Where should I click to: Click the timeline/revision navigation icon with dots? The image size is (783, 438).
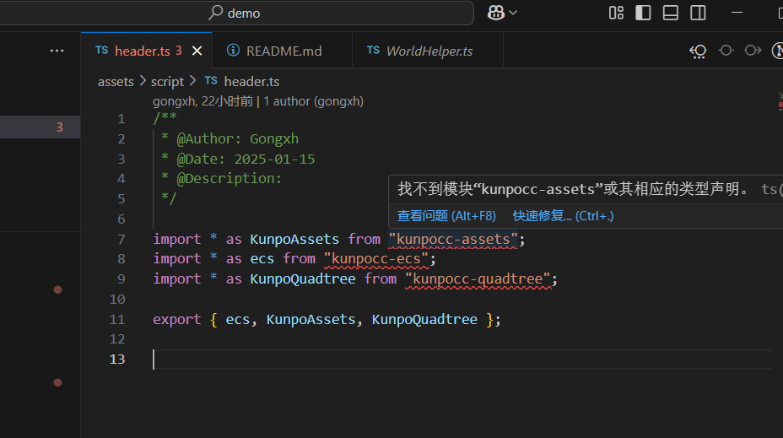[x=698, y=51]
